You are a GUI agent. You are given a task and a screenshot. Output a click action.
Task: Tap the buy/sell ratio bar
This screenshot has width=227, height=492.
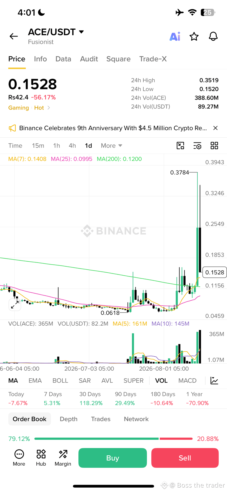tap(113, 439)
